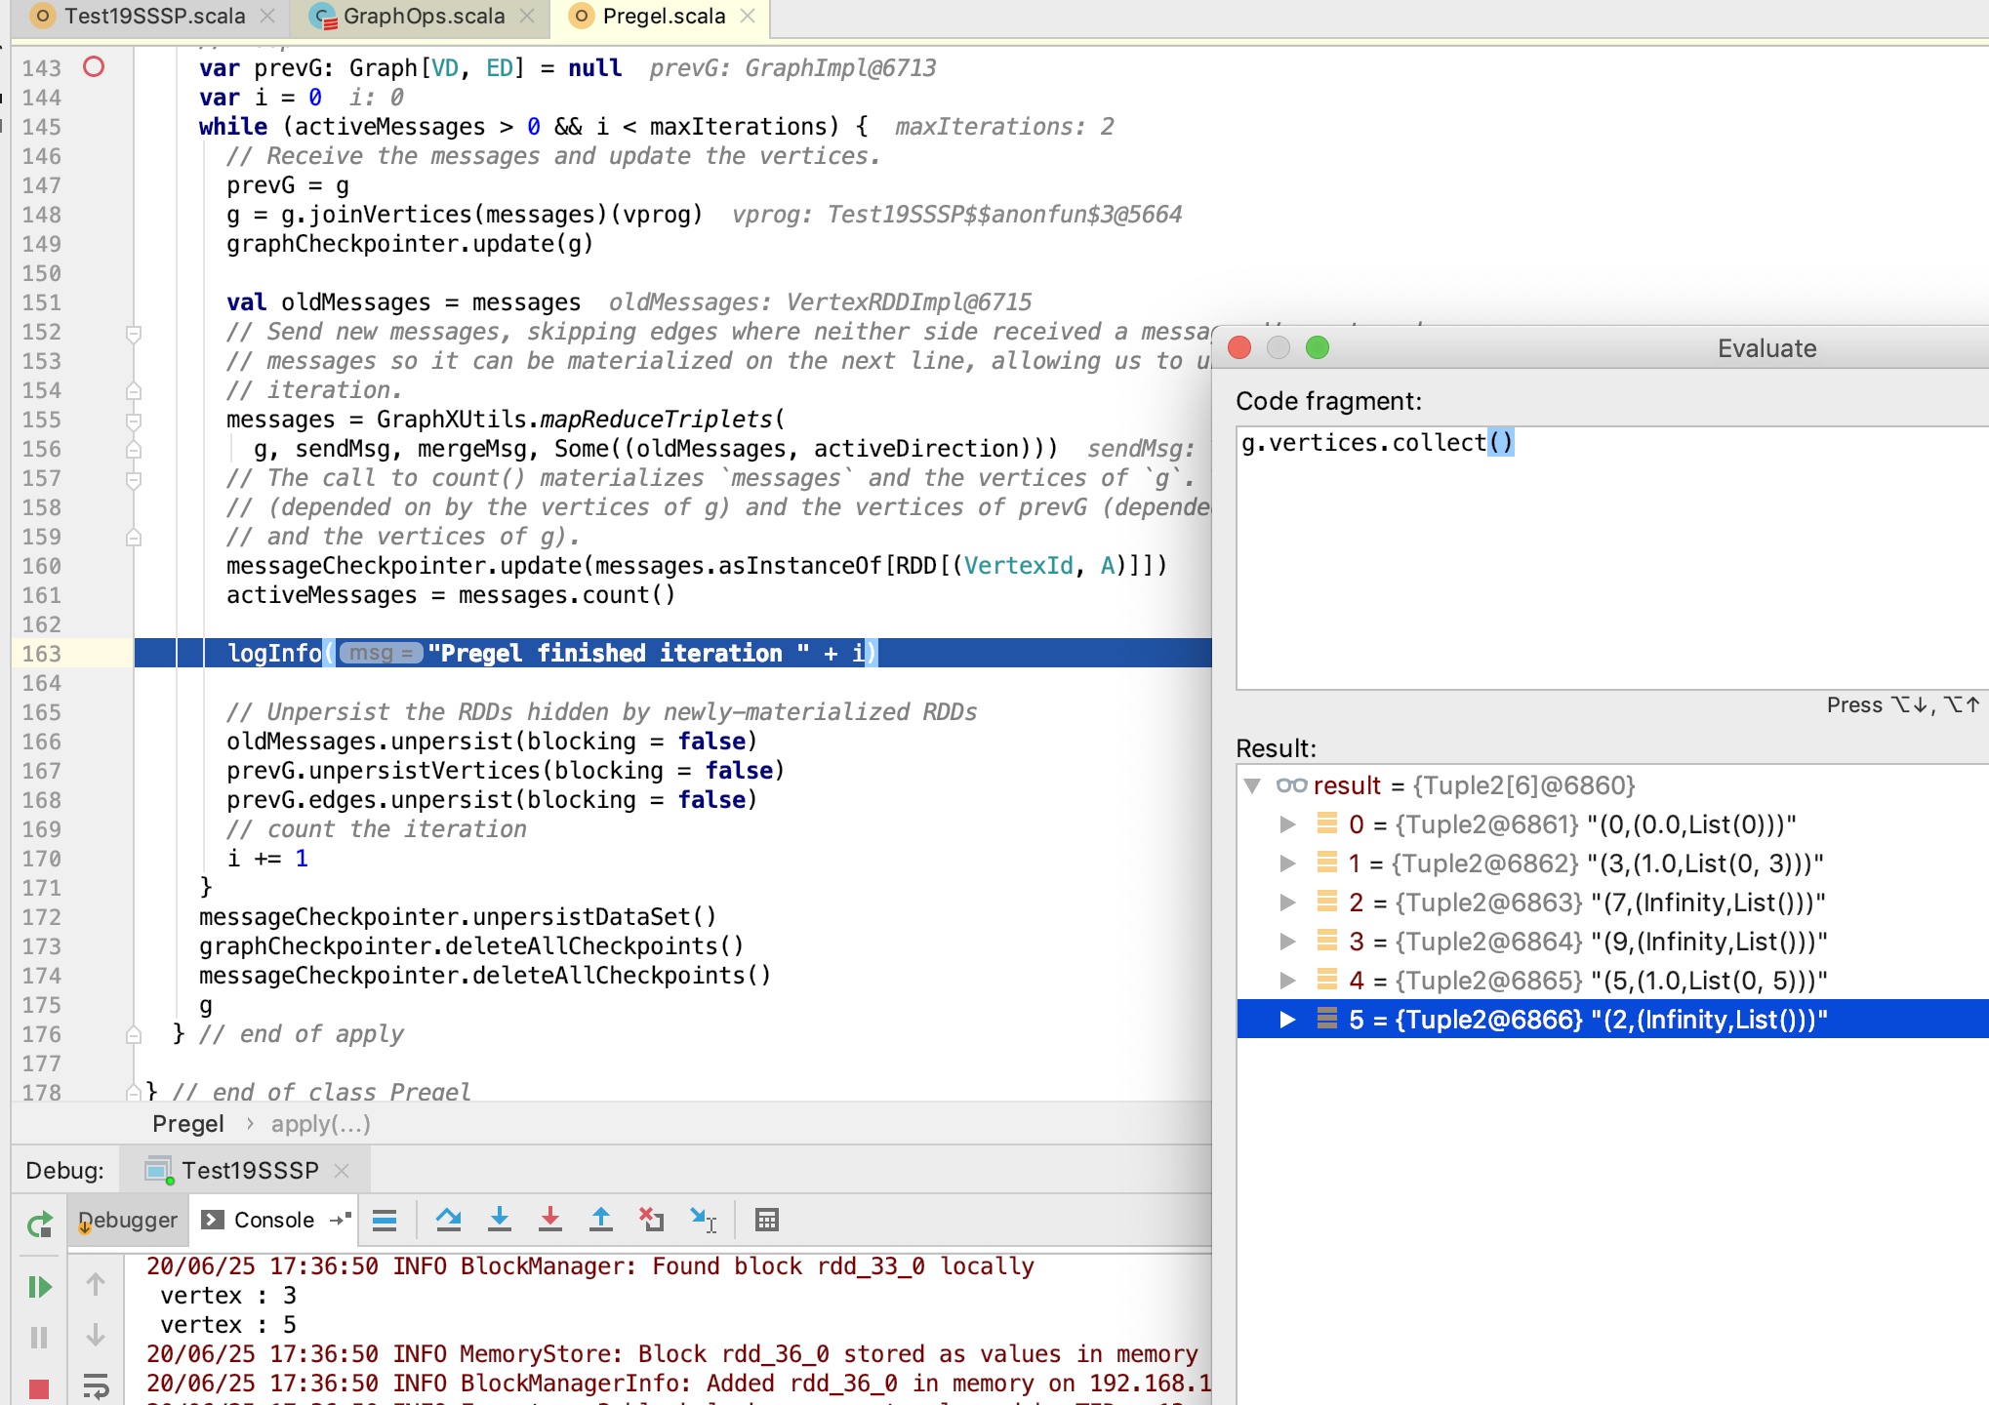This screenshot has height=1405, width=1989.
Task: Expand result entry 3 (9,(Infinity,List()))
Action: pyautogui.click(x=1288, y=942)
